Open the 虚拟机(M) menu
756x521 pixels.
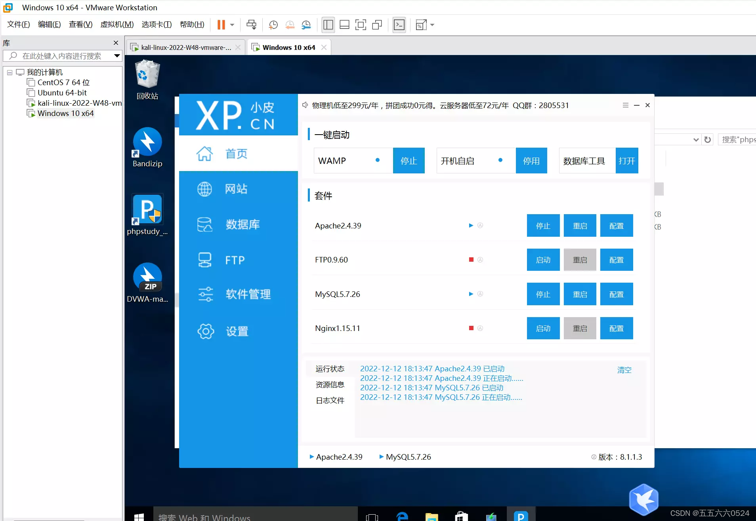tap(117, 25)
